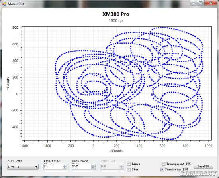Decrement the Data Point Start value
Screen dimensions: 219x178
click(65, 168)
